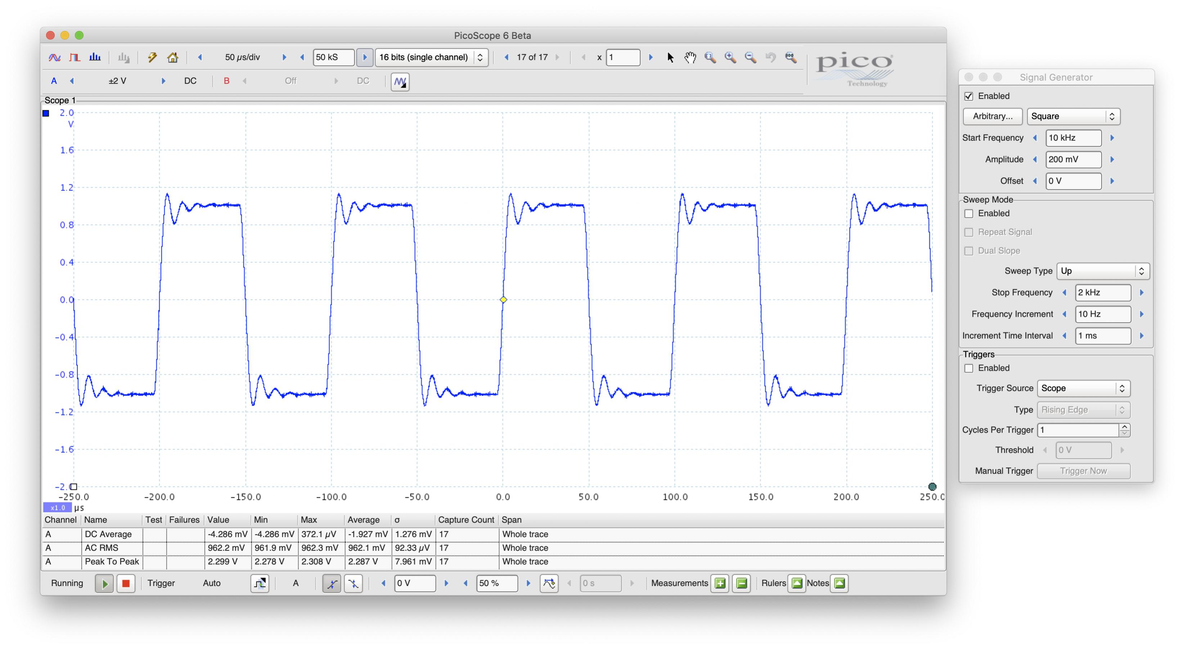Click the zoom factor x 1 field
The width and height of the screenshot is (1179, 649).
point(623,57)
